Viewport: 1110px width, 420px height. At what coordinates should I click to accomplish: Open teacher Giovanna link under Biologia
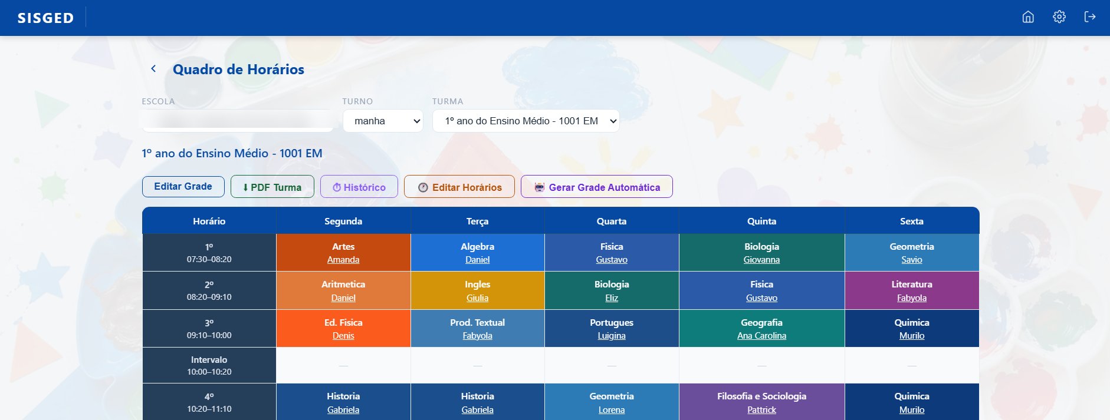(761, 260)
